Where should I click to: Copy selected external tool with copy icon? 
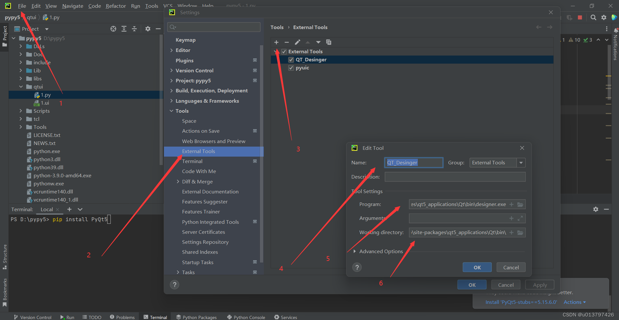tap(329, 42)
